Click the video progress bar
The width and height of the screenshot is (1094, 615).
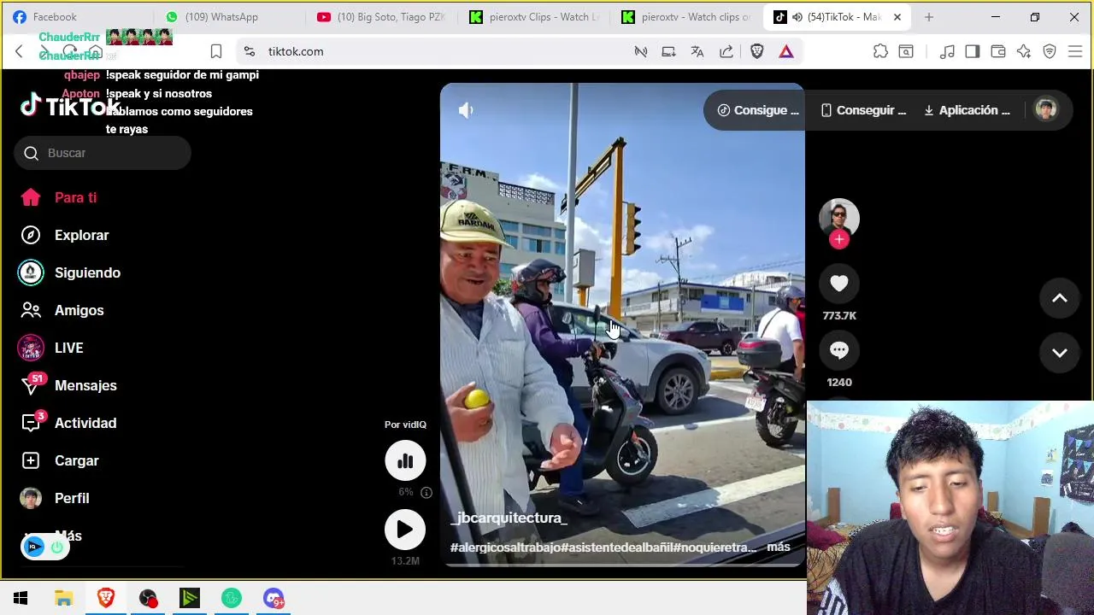(622, 564)
